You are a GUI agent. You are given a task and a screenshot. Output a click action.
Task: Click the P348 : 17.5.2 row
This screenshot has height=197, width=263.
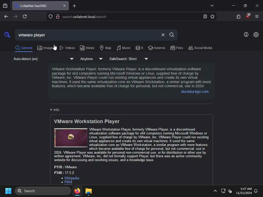[64, 173]
